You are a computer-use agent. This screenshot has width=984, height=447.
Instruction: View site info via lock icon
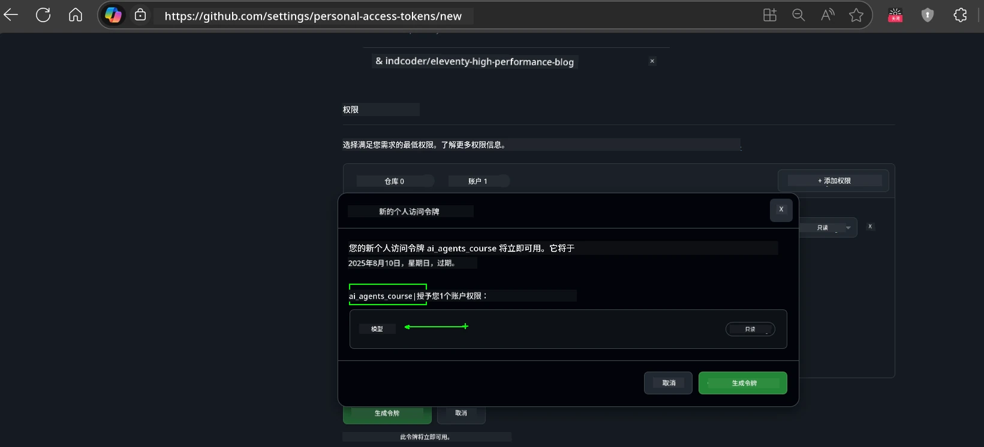pos(140,16)
